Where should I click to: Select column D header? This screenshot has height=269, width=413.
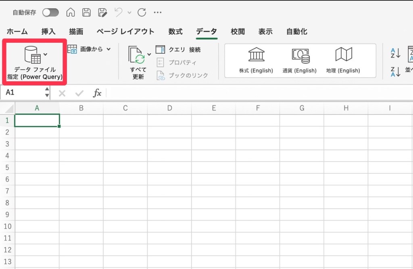click(169, 108)
